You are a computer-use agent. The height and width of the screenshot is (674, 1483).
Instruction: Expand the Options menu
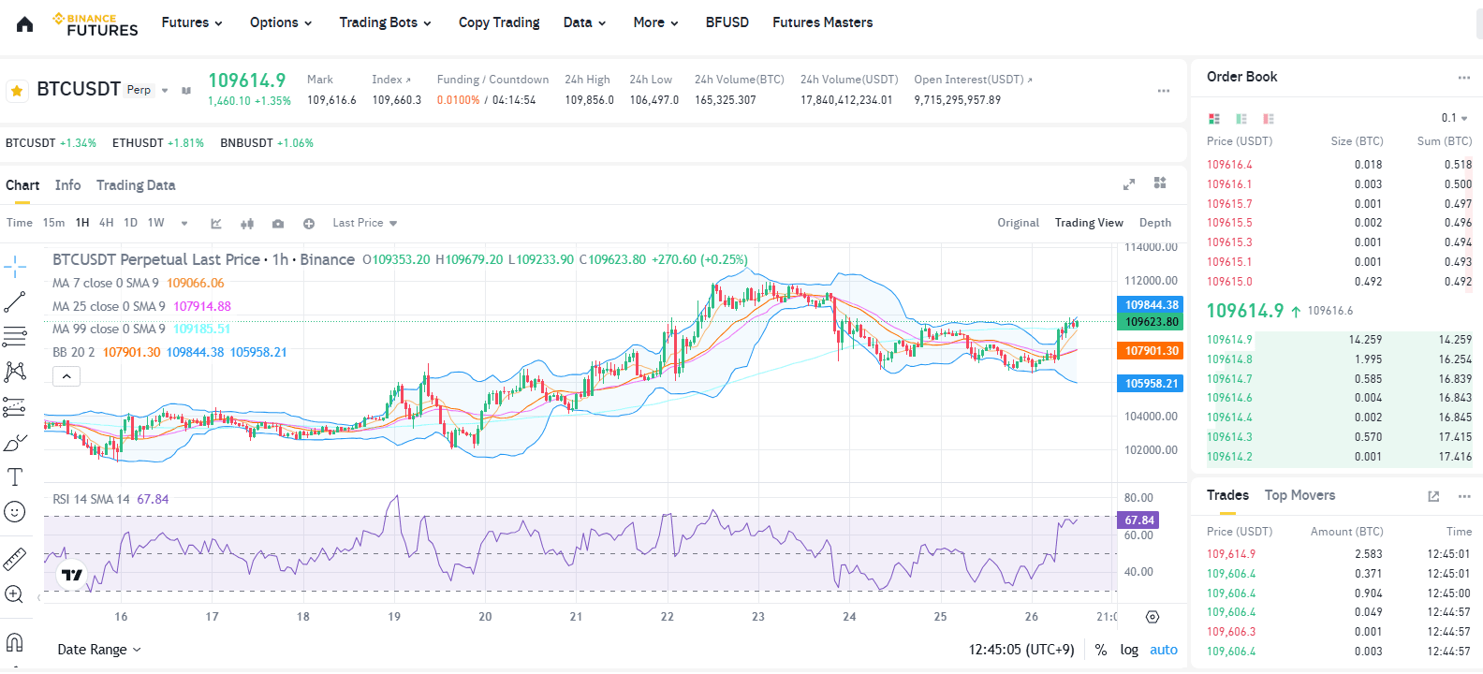(x=281, y=22)
